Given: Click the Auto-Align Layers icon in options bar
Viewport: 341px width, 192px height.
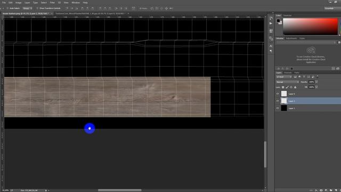Looking at the screenshot, I should coord(134,9).
